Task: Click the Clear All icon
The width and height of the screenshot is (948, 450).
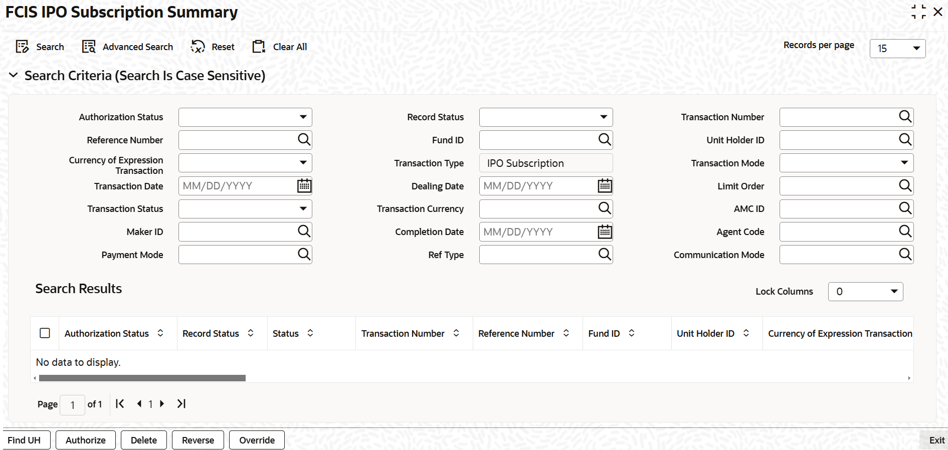Action: coord(259,47)
